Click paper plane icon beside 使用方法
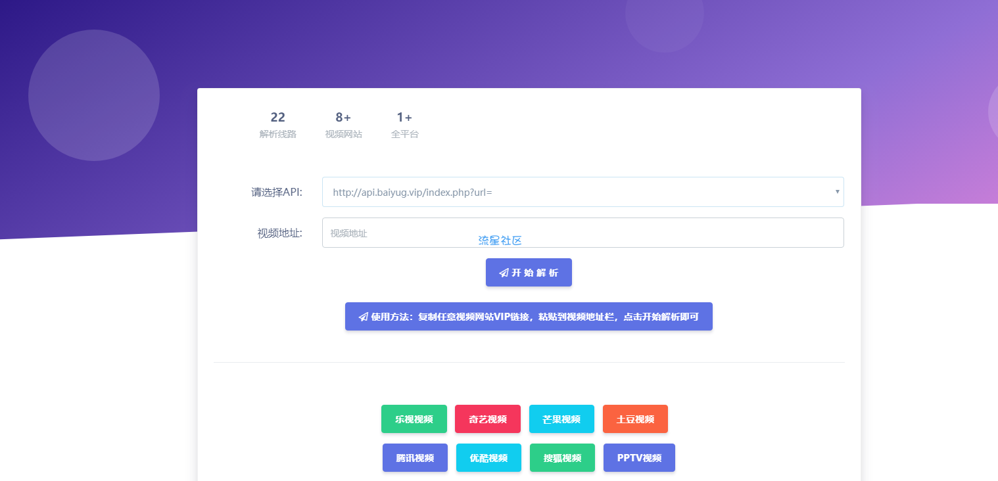This screenshot has height=481, width=998. (363, 317)
